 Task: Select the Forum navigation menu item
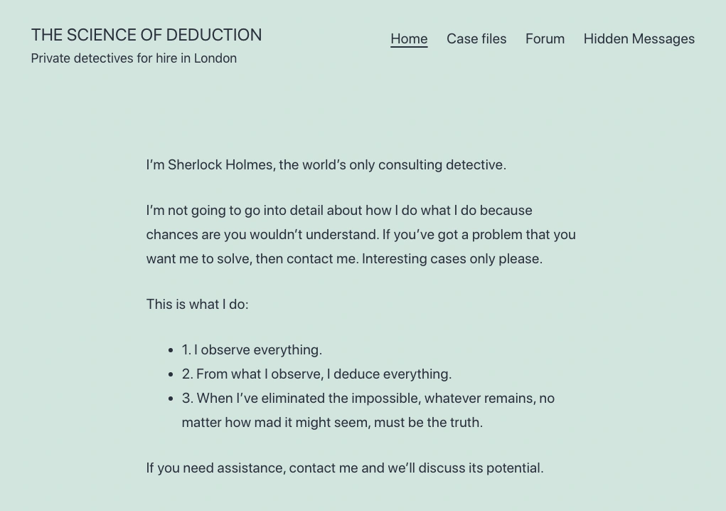(x=545, y=39)
